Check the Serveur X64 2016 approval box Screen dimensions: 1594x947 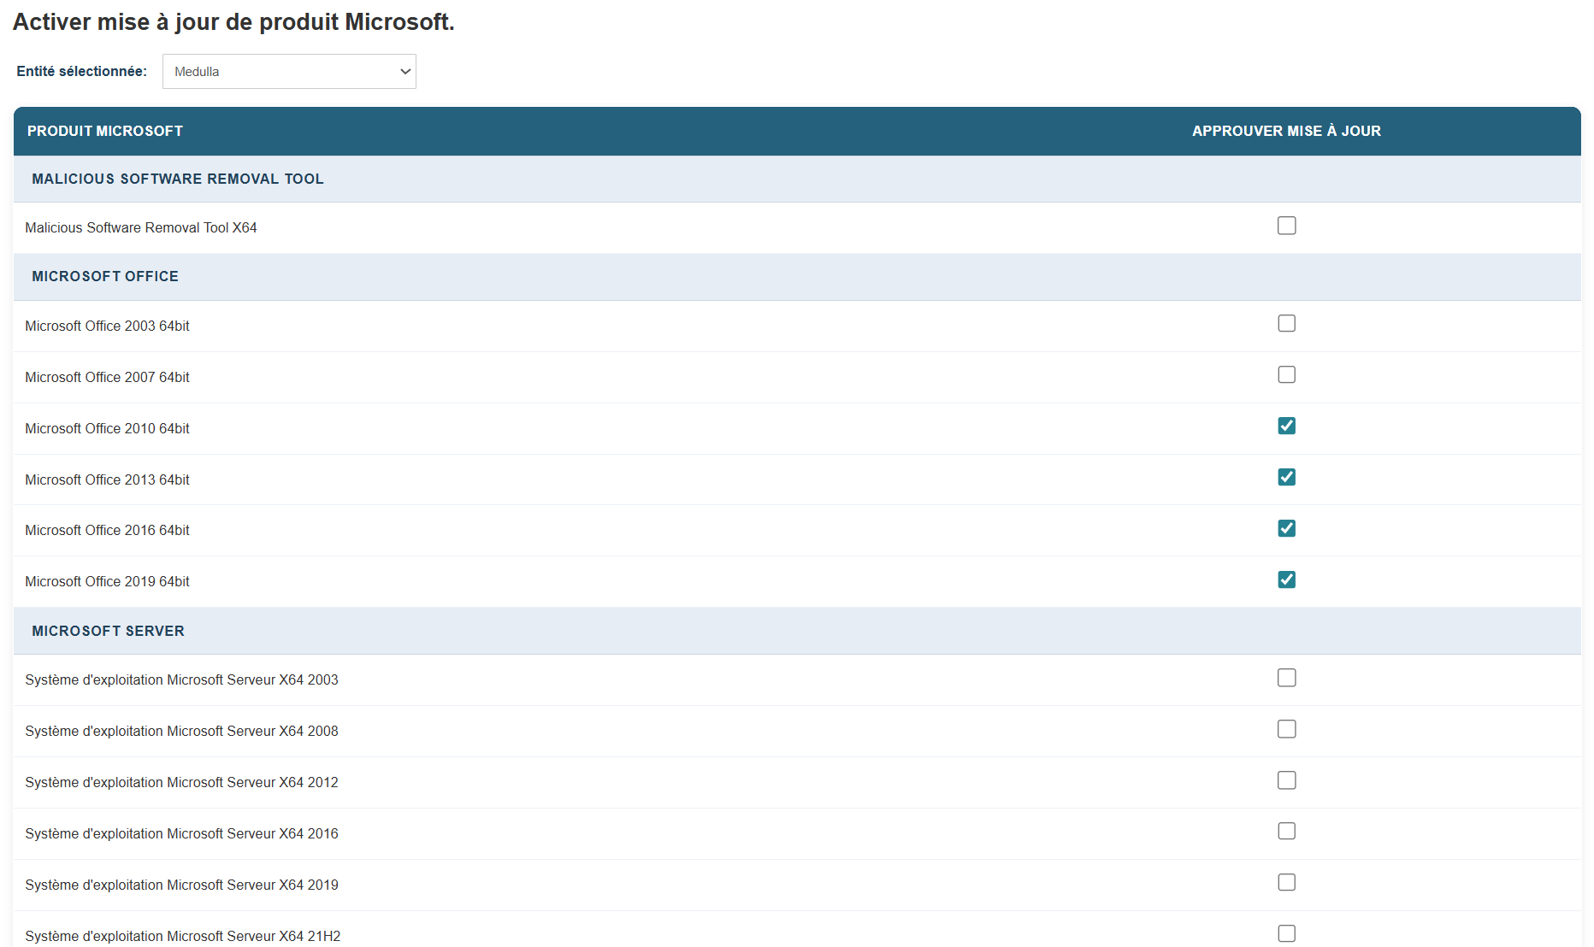[1286, 832]
